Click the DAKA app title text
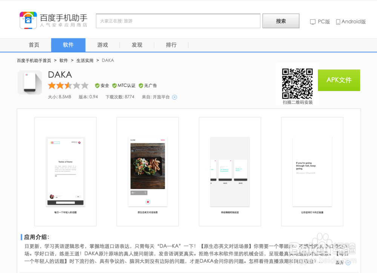The width and height of the screenshot is (377, 273). (60, 74)
